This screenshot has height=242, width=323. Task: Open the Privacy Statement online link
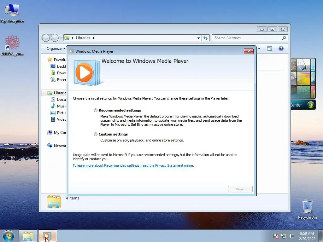[133, 165]
